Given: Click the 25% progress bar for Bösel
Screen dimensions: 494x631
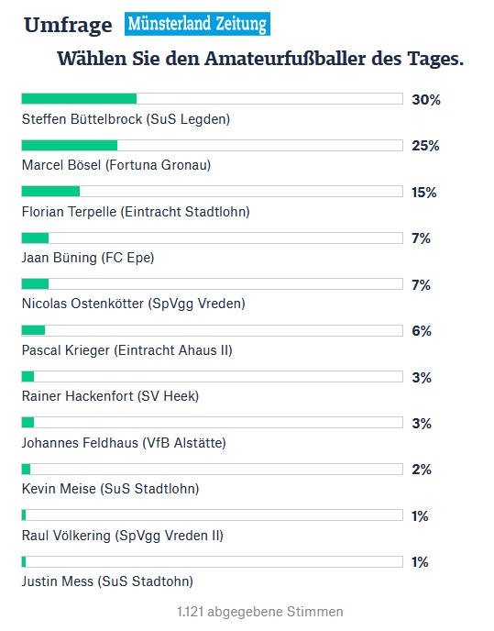Looking at the screenshot, I should point(212,145).
